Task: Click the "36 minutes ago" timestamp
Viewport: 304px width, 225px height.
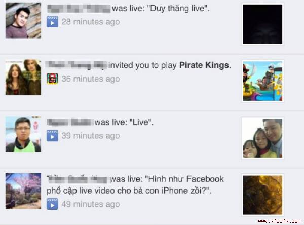Action: (x=91, y=79)
